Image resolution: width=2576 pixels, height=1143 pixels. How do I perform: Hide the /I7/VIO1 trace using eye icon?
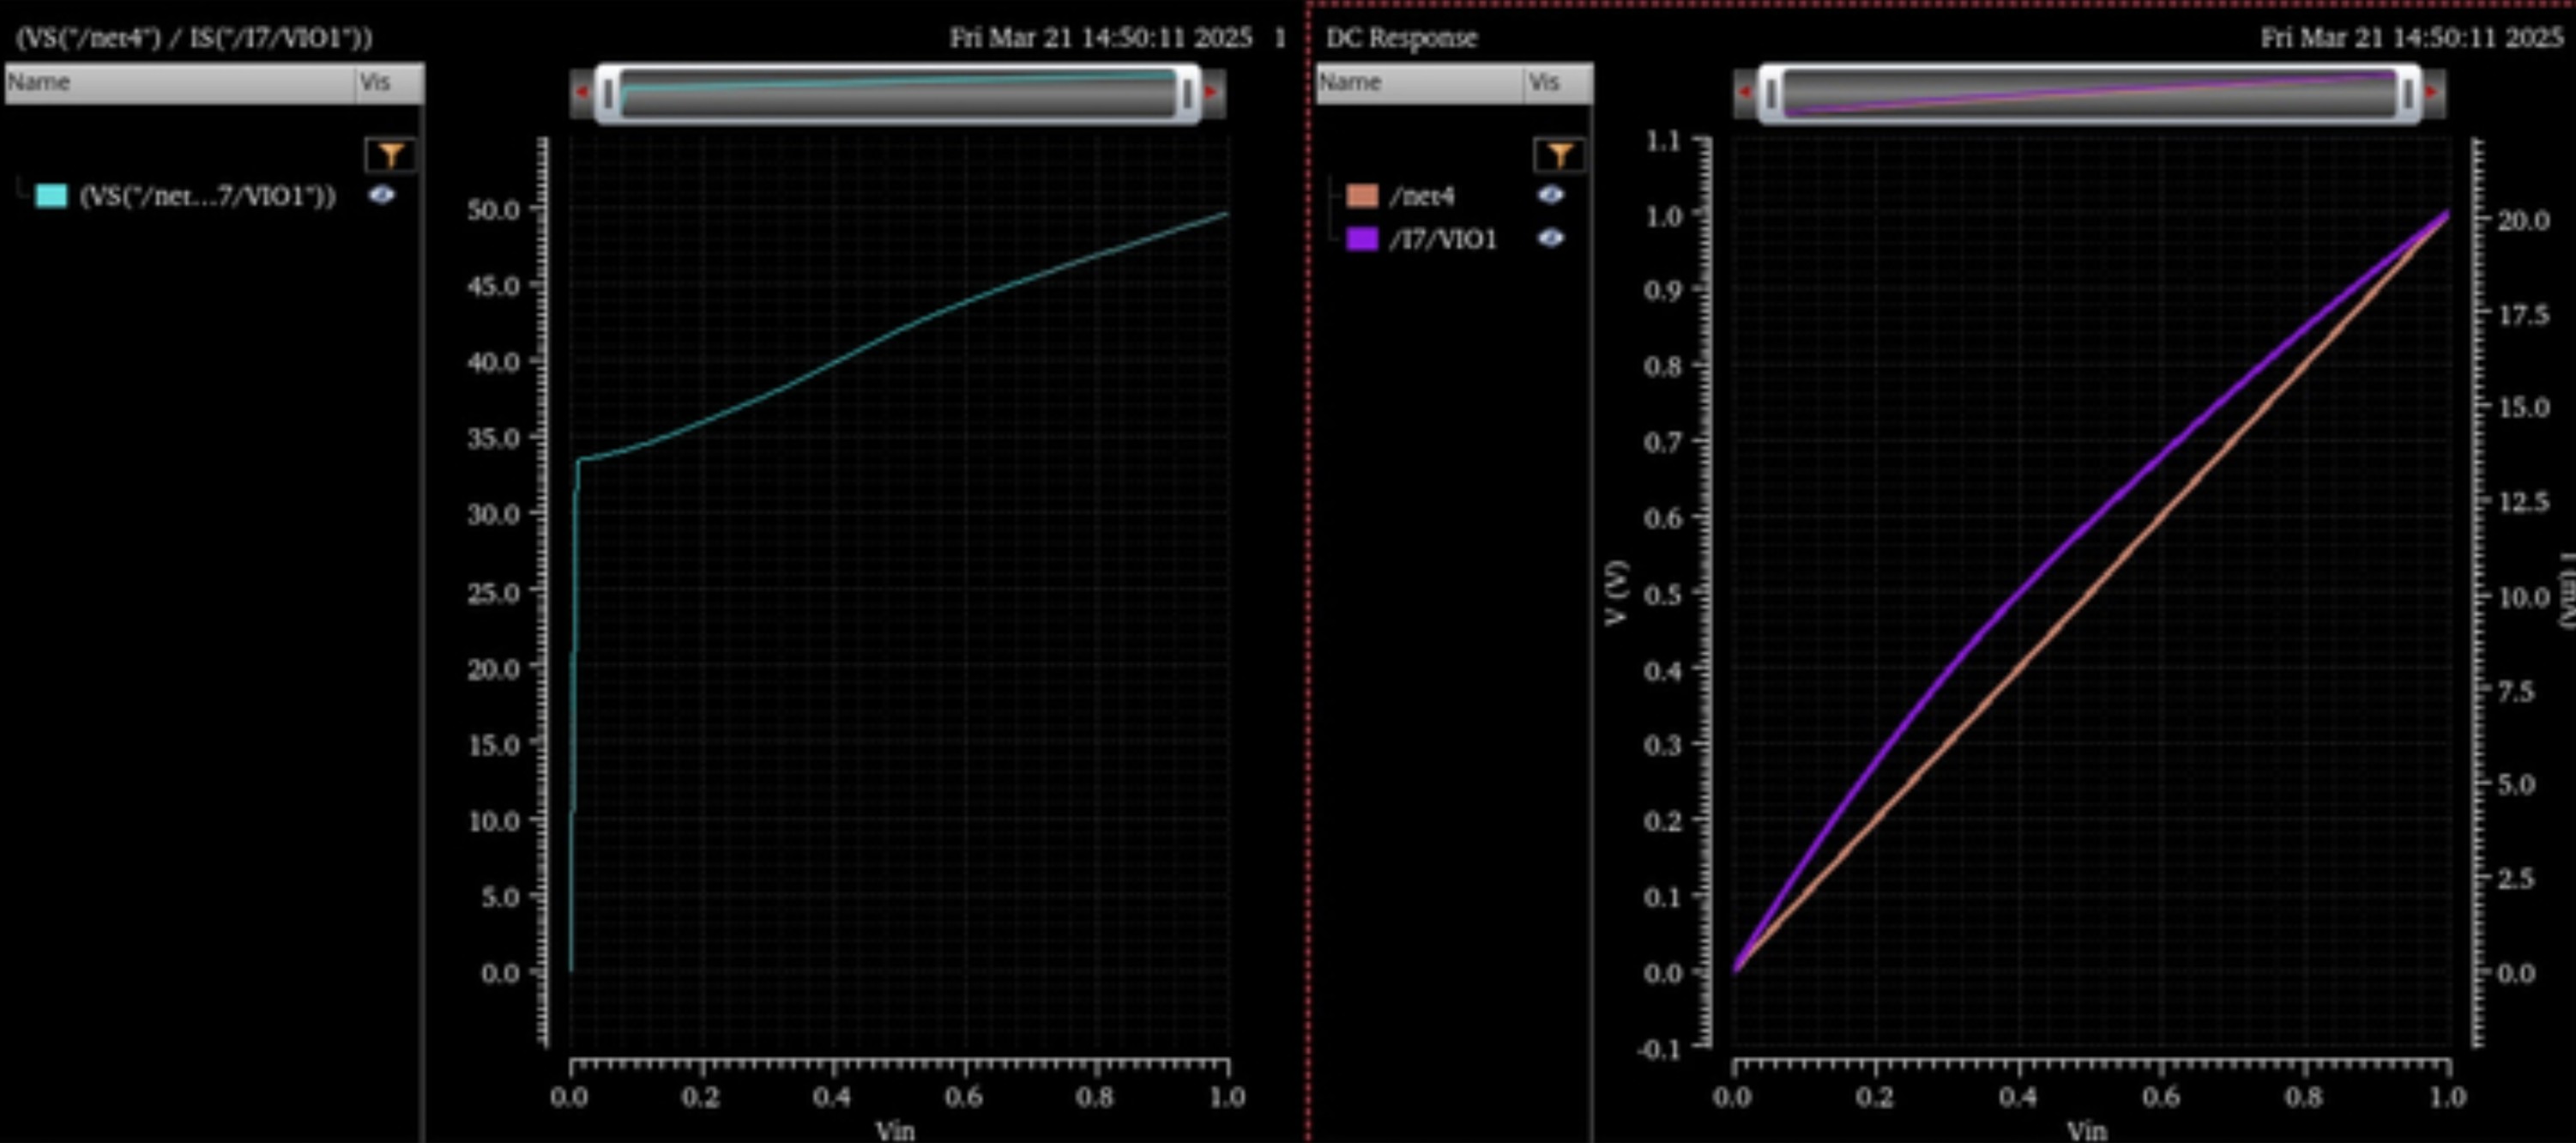1550,238
